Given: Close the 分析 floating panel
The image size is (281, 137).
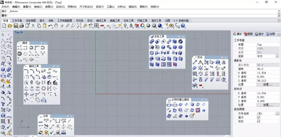Looking at the screenshot, I should [x=72, y=116].
